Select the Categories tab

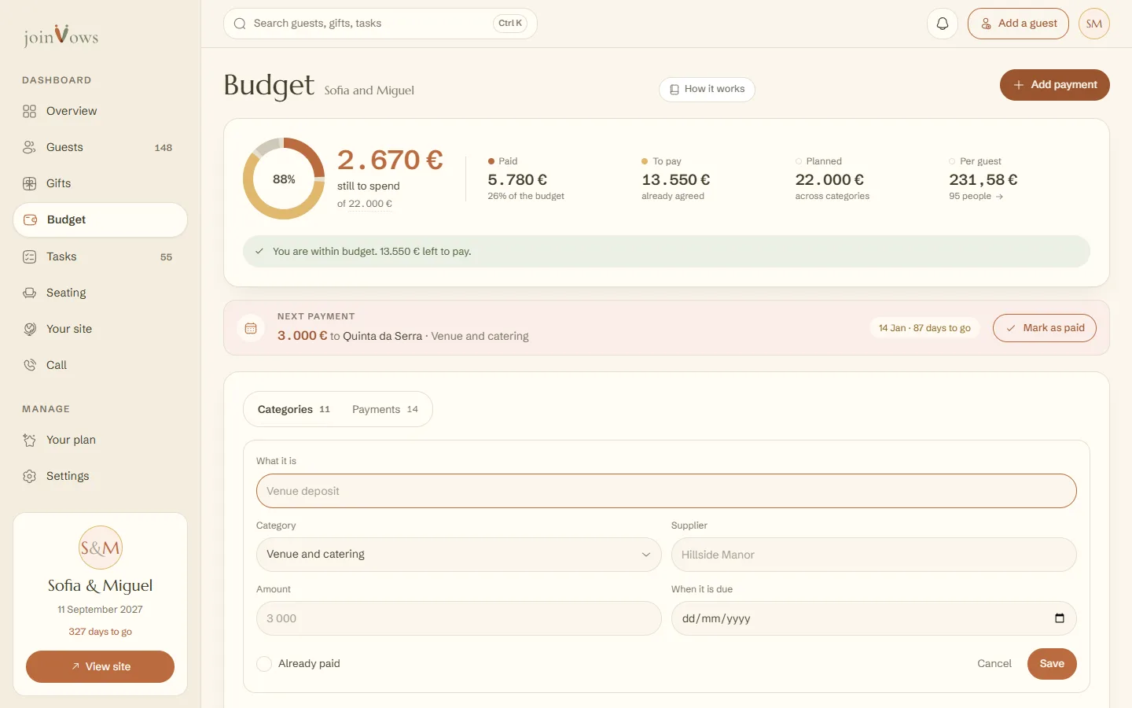tap(294, 409)
